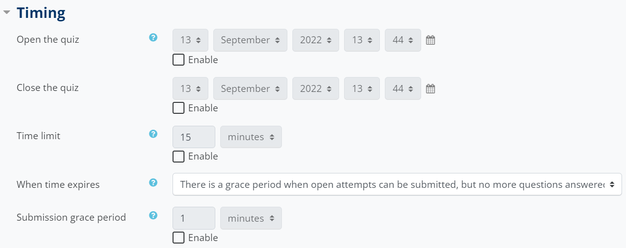Viewport: 626px width, 248px height.
Task: Open Submission grace period units dropdown
Action: pyautogui.click(x=251, y=218)
